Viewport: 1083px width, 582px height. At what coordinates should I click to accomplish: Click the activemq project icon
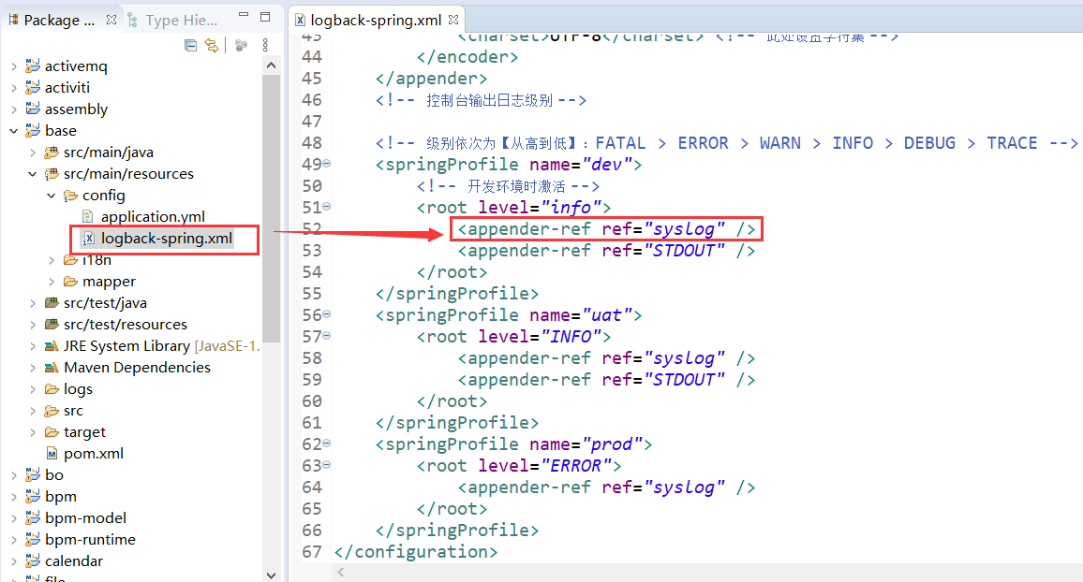[x=33, y=66]
